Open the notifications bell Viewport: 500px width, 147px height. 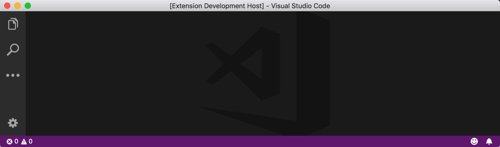point(489,141)
